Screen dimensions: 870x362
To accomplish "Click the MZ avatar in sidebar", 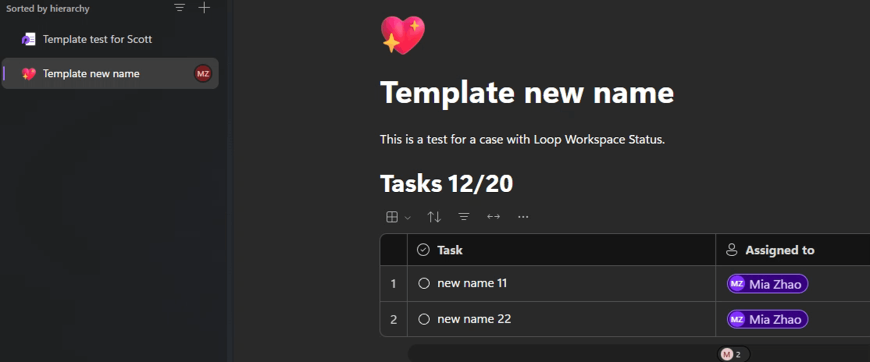I will [x=202, y=74].
